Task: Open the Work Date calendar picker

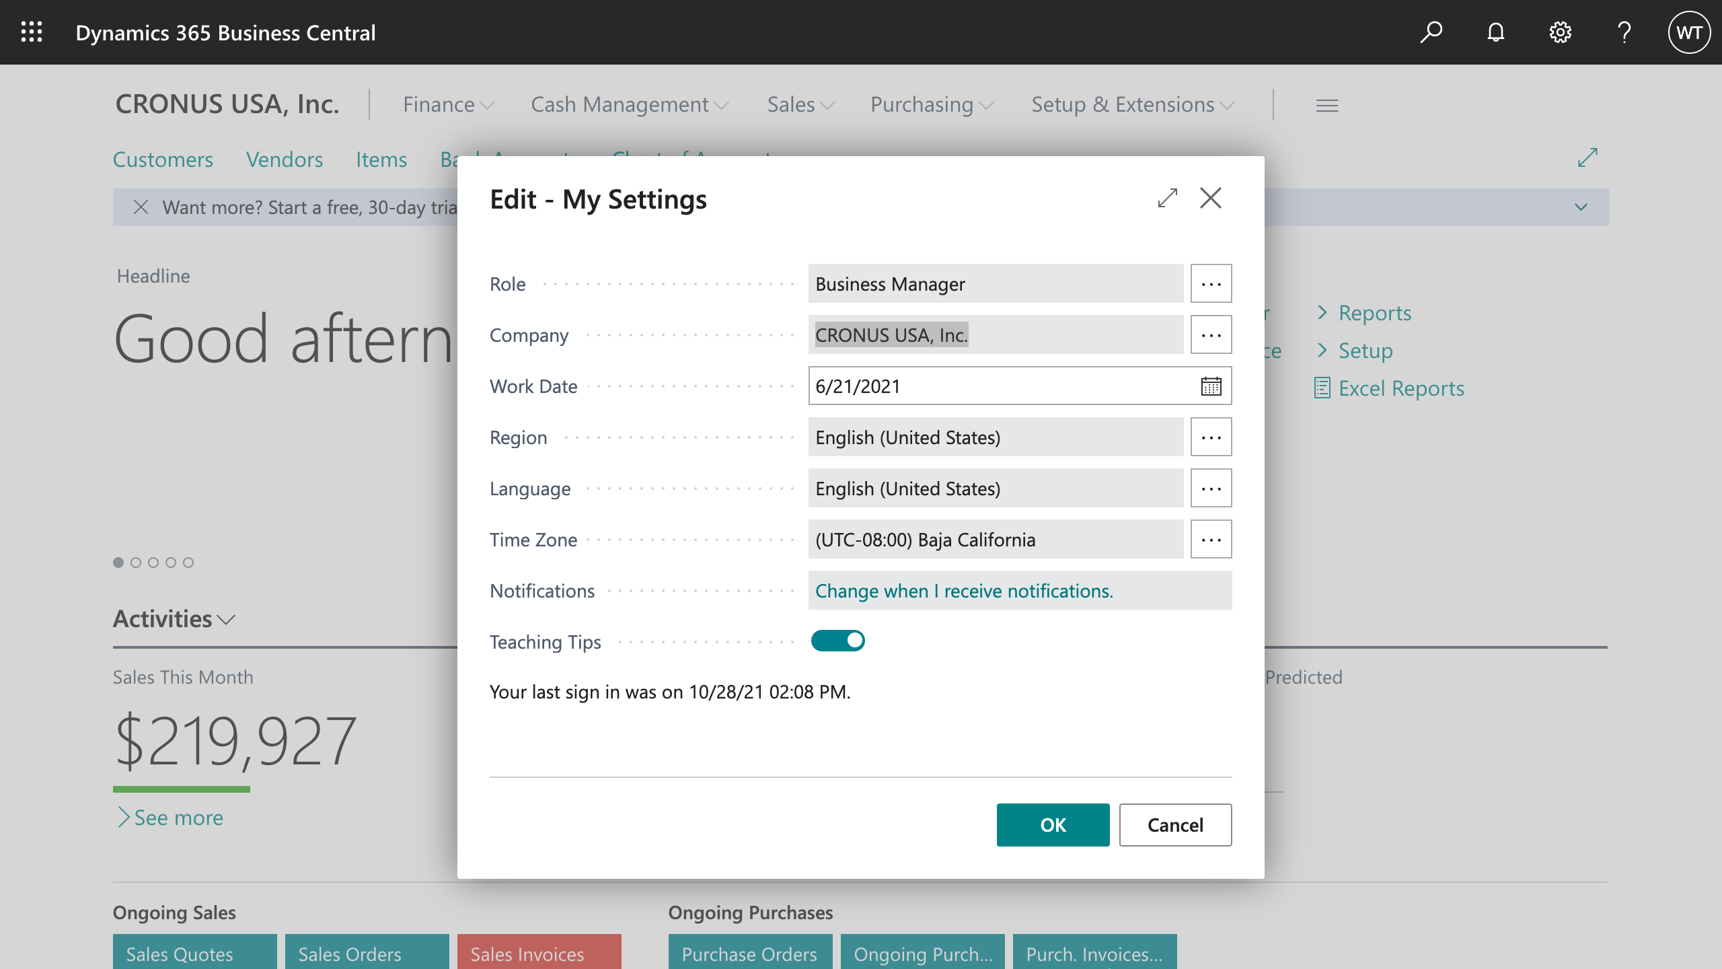Action: [1211, 386]
